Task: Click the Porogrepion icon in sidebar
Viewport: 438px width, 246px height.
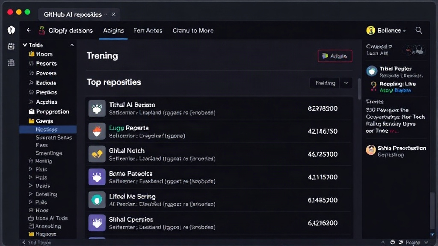Action: (x=32, y=111)
